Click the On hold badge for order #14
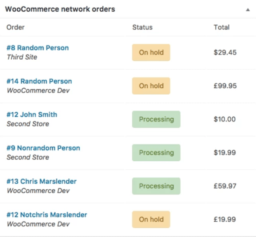 (151, 86)
